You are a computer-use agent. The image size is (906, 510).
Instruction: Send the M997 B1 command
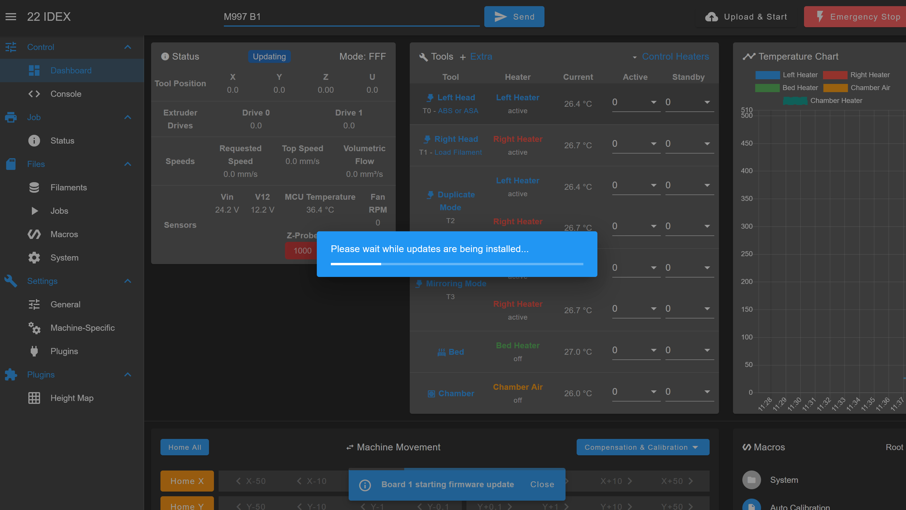(514, 17)
